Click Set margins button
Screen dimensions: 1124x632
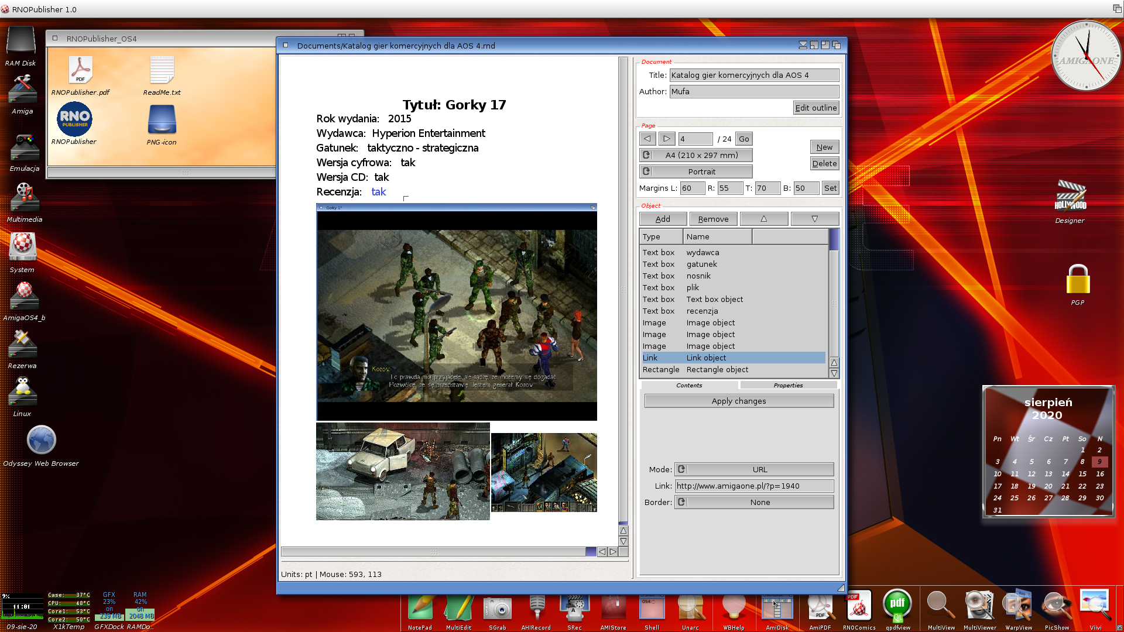pos(830,188)
